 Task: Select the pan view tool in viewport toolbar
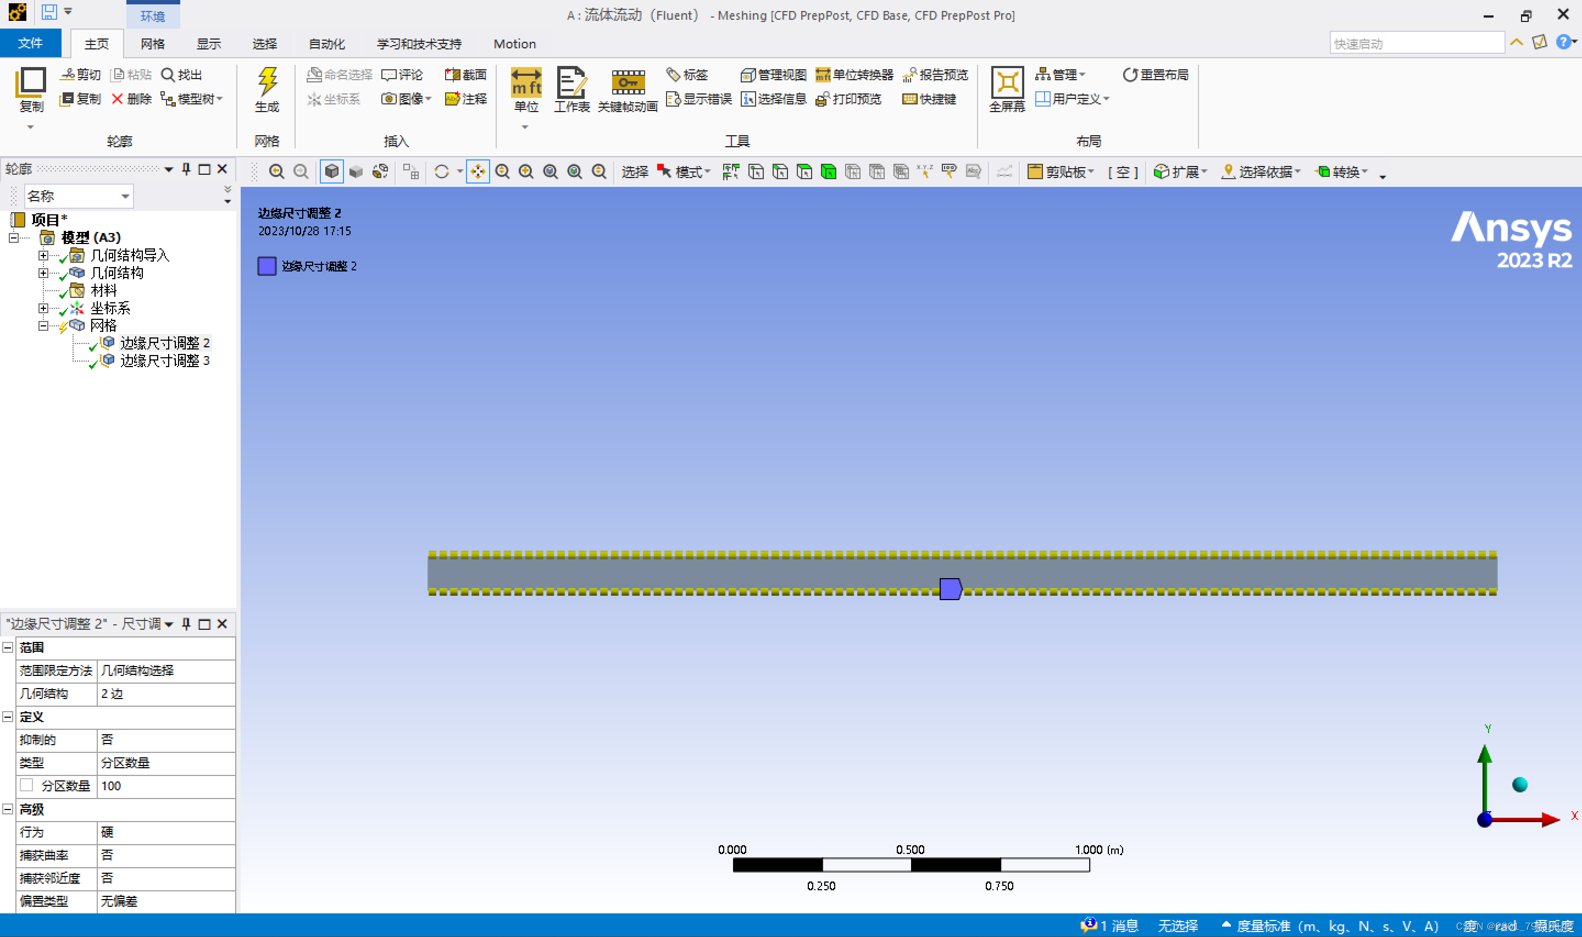[x=478, y=172]
